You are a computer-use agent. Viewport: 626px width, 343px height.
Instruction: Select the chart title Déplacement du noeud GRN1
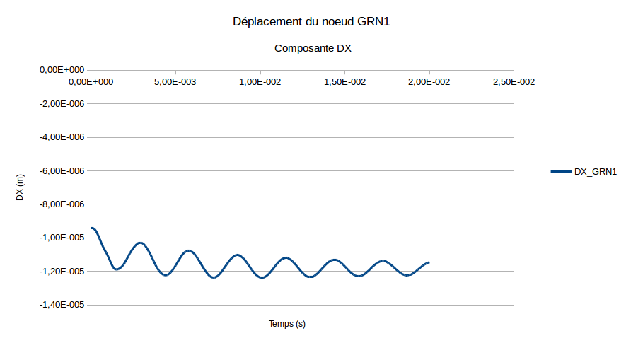[312, 22]
